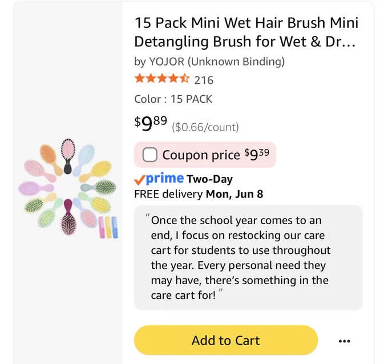Click the $0.66/count unit price
The height and width of the screenshot is (364, 388).
coord(205,127)
